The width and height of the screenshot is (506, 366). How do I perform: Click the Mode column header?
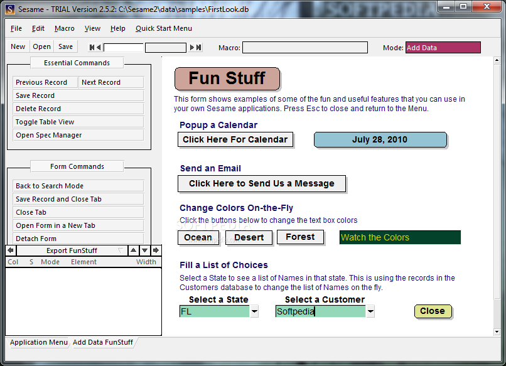50,262
